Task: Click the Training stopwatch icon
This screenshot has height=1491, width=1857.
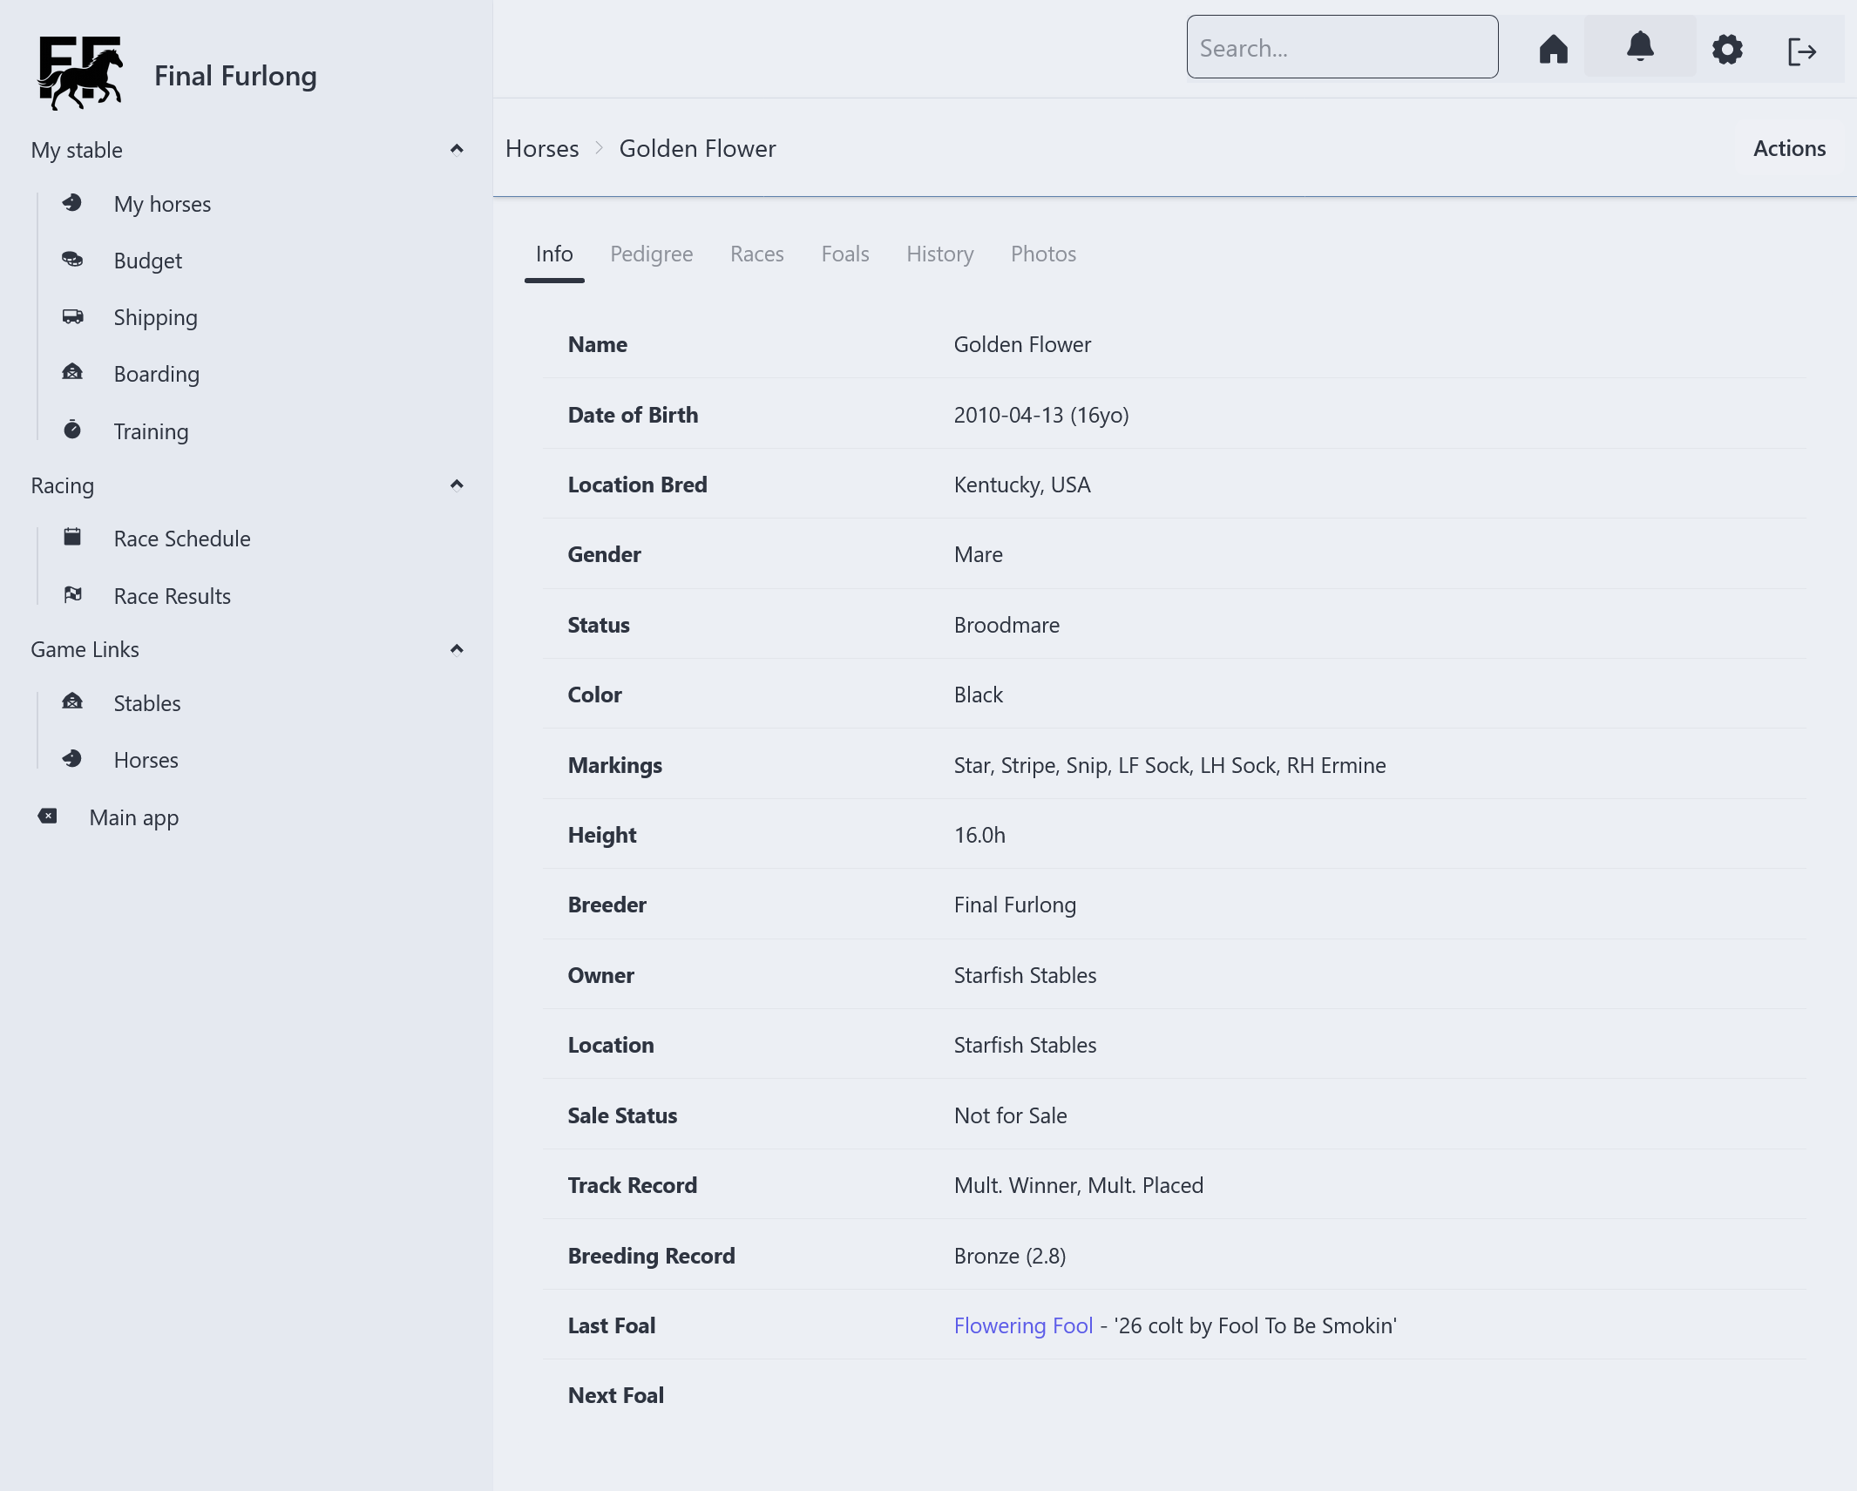Action: pyautogui.click(x=72, y=430)
